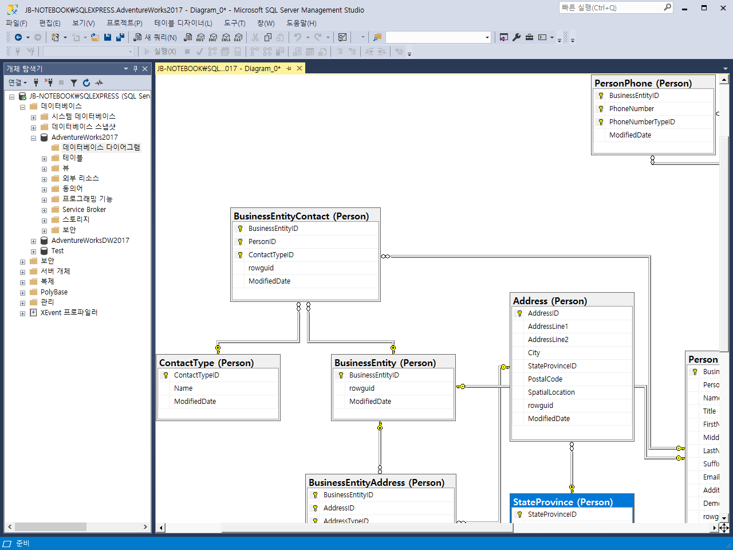Close the Diagram_0 document tab

pos(299,69)
